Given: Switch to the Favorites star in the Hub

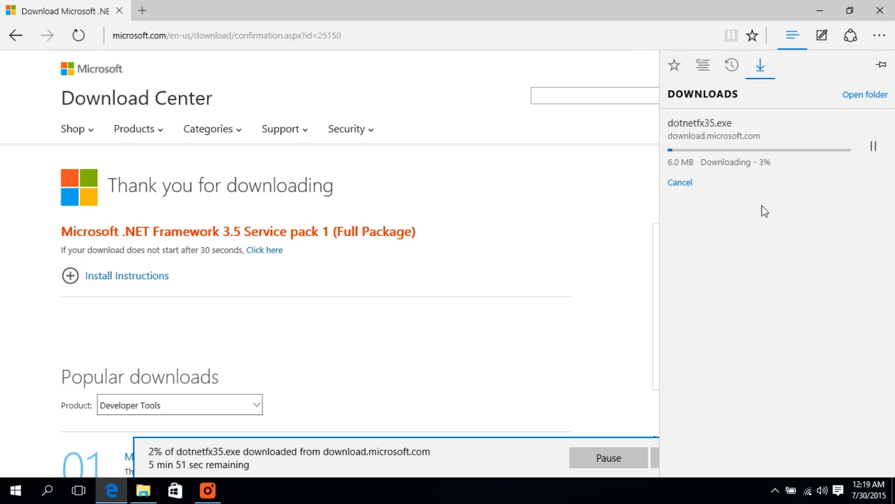Looking at the screenshot, I should coord(674,65).
